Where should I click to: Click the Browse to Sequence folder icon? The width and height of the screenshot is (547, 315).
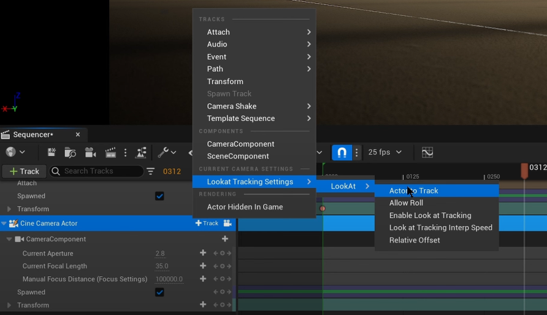(71, 152)
